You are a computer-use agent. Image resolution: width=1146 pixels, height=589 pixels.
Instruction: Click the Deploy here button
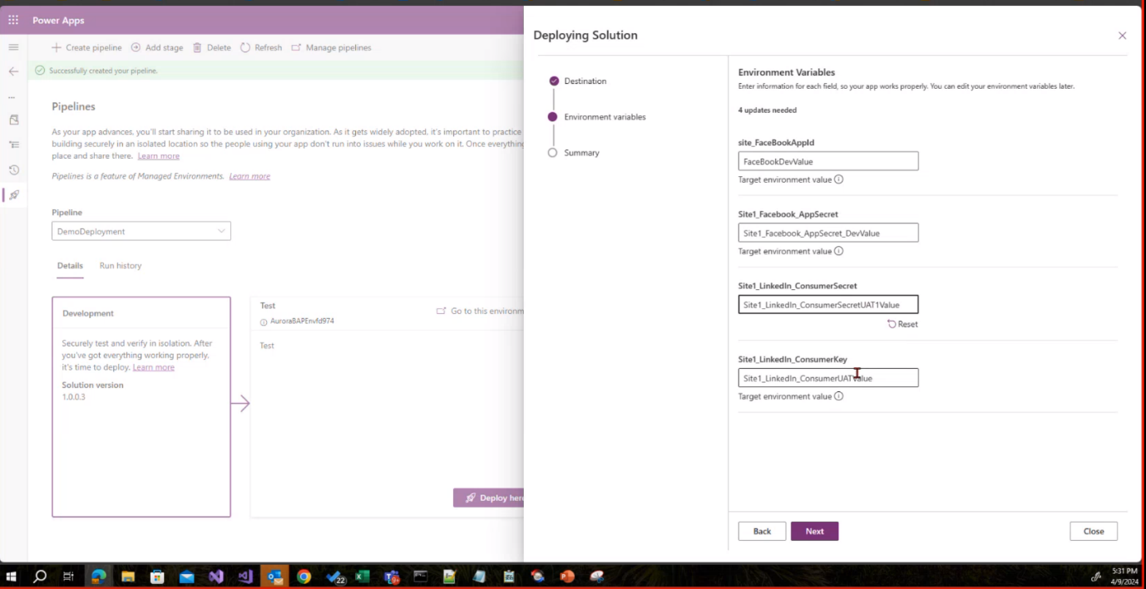click(489, 498)
